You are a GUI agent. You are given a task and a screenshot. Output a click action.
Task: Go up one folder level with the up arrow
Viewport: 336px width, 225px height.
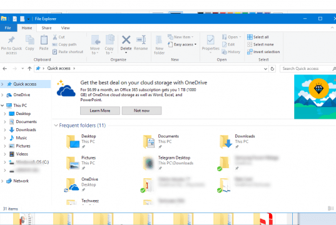[x=29, y=69]
